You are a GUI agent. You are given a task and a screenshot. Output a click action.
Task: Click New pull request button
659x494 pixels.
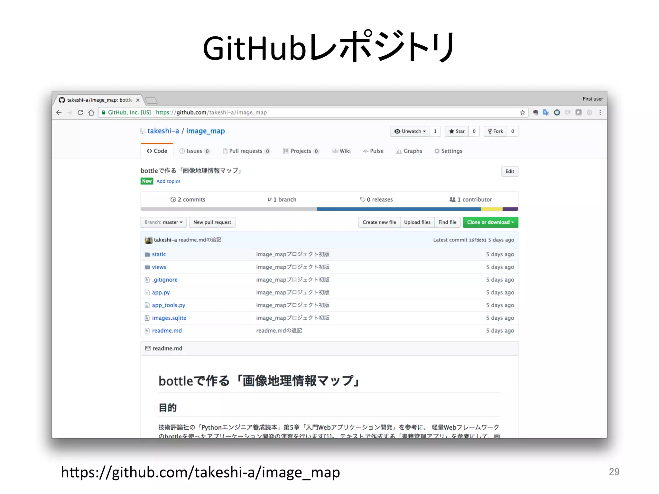point(212,222)
